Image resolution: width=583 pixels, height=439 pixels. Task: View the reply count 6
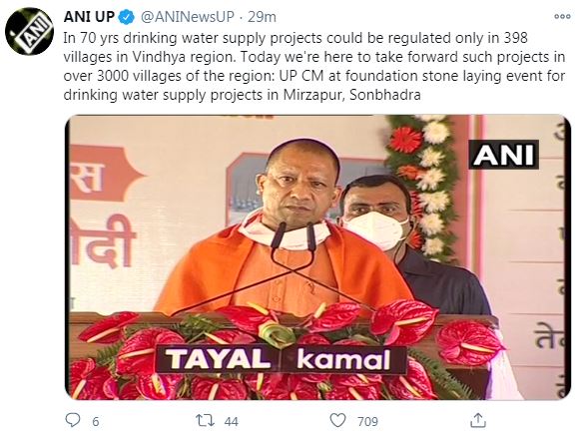click(95, 421)
